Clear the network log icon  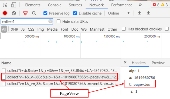(14, 13)
